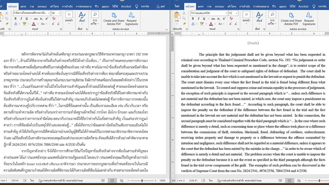The height and width of the screenshot is (185, 329).
Task: Click Create and Share Adobe PDF in right window
Action: [291, 18]
